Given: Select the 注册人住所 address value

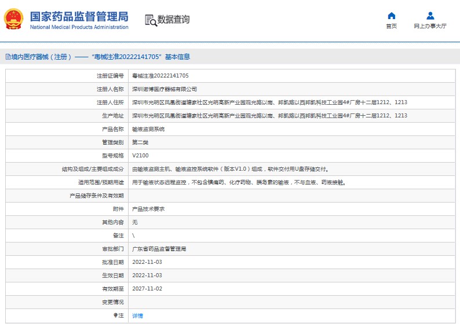Looking at the screenshot, I should click(x=269, y=102).
